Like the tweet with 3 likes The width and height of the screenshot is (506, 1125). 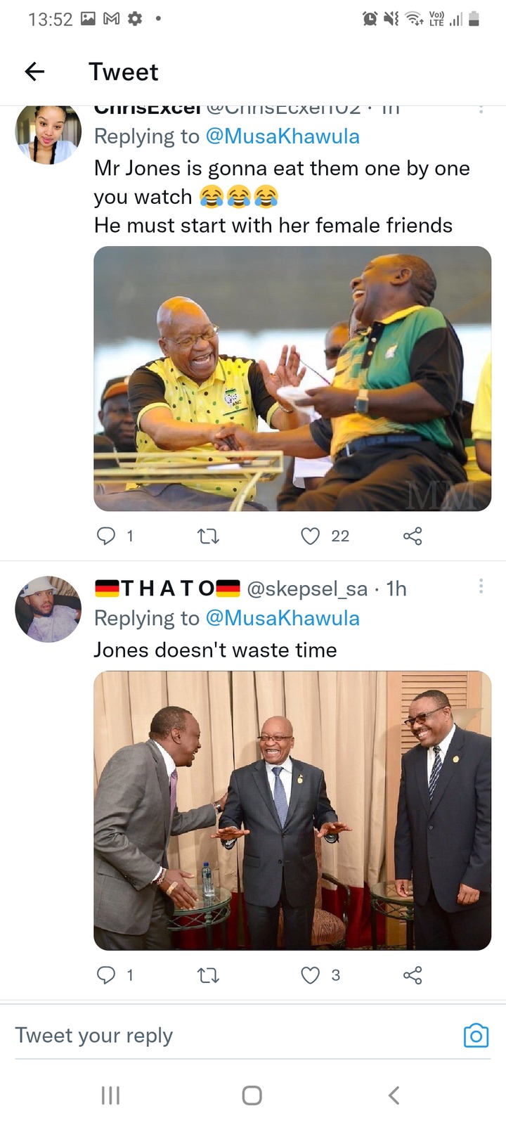pyautogui.click(x=310, y=975)
